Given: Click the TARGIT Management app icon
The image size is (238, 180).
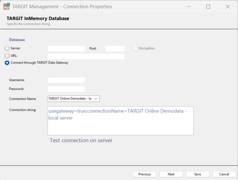Looking at the screenshot, I should (x=7, y=6).
